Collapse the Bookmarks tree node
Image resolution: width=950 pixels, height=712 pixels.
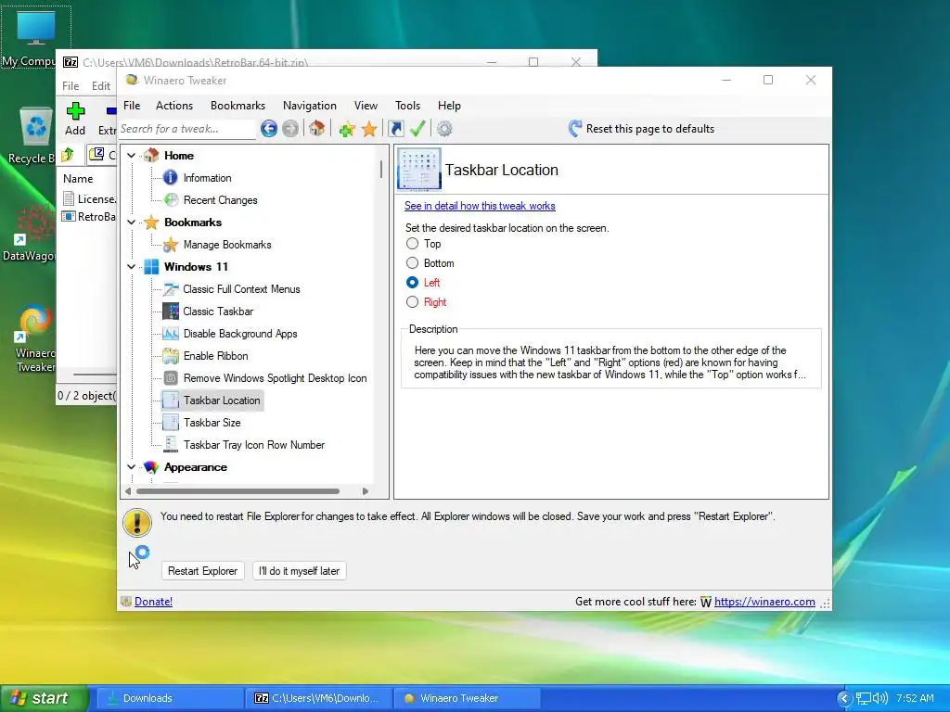(132, 222)
